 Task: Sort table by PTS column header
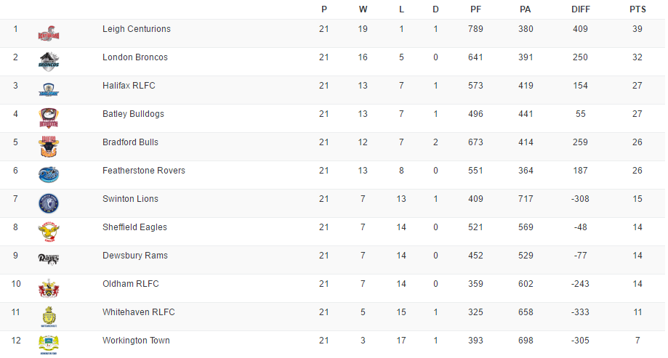(x=637, y=9)
